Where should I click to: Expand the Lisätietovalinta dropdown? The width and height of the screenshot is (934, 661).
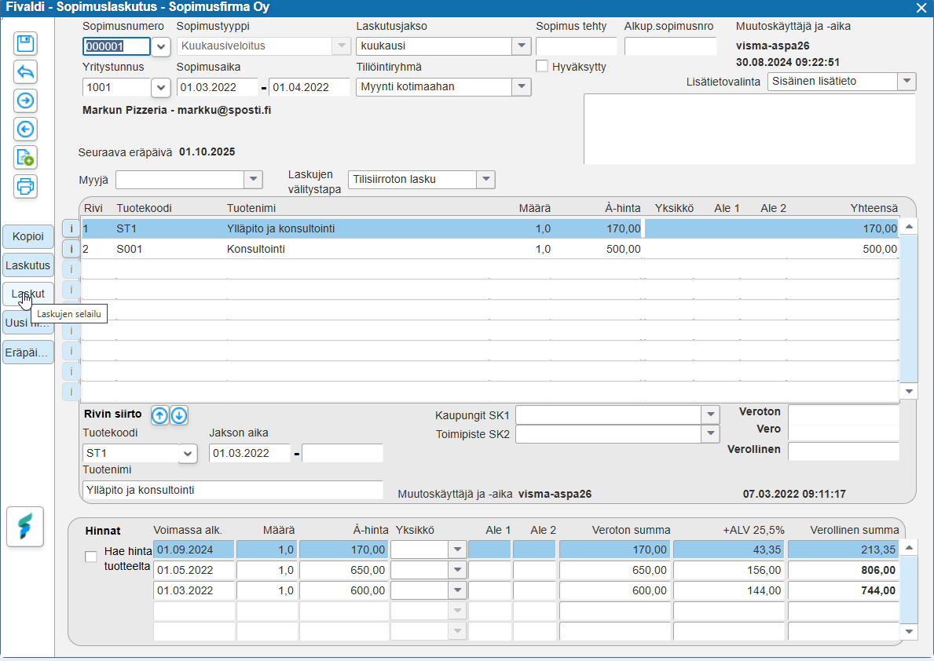click(x=907, y=82)
